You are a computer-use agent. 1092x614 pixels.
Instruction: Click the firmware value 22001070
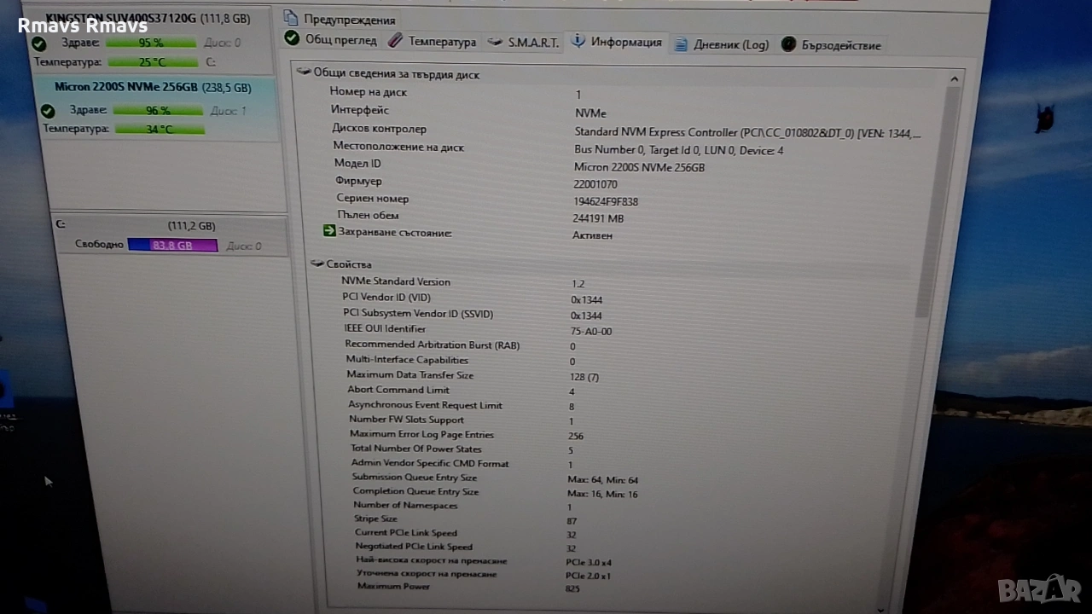pyautogui.click(x=595, y=184)
